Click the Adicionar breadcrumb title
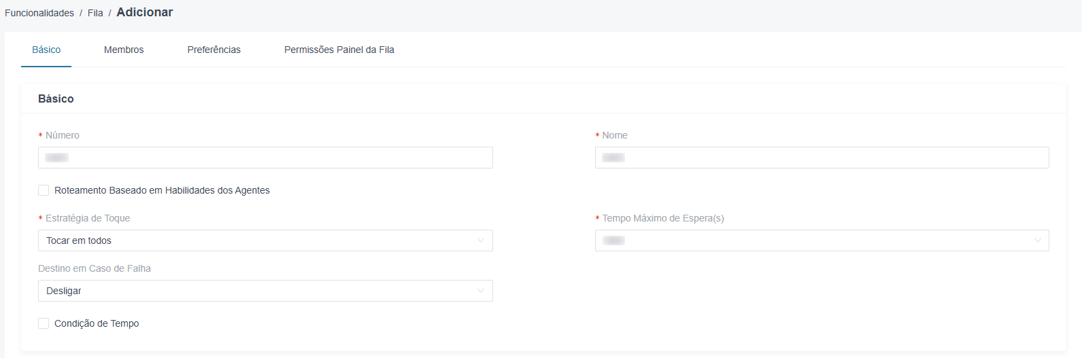This screenshot has width=1082, height=358. pyautogui.click(x=145, y=12)
